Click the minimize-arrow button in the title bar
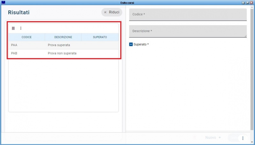 click(x=243, y=3)
